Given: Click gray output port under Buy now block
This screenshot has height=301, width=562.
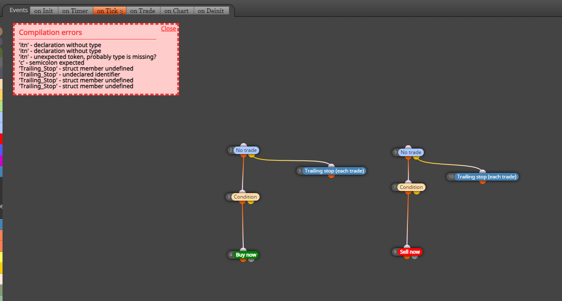Looking at the screenshot, I should tap(251, 260).
